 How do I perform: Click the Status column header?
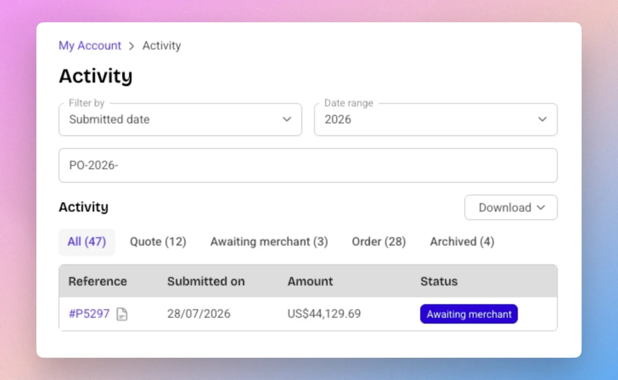(439, 281)
